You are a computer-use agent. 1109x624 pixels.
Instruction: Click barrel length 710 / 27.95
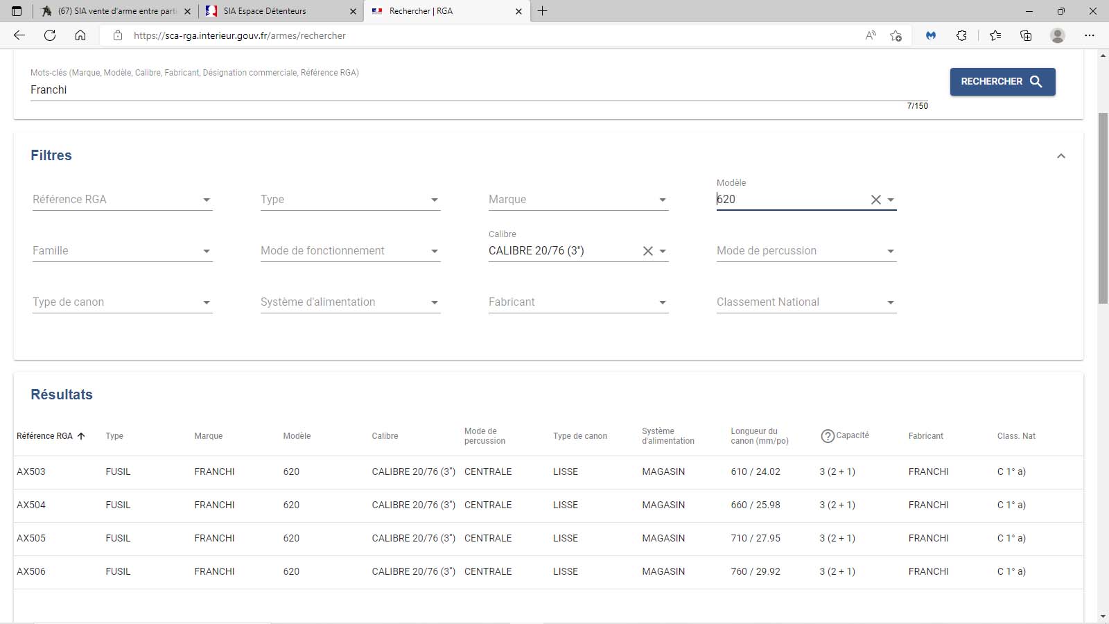pyautogui.click(x=756, y=539)
